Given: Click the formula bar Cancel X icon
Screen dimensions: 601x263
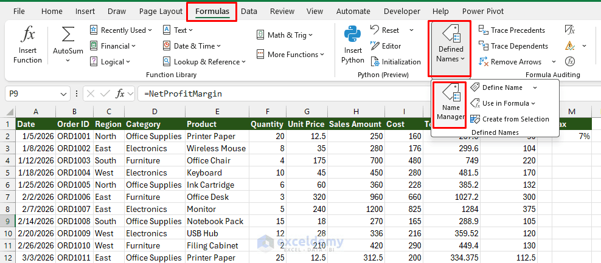Looking at the screenshot, I should pos(91,94).
